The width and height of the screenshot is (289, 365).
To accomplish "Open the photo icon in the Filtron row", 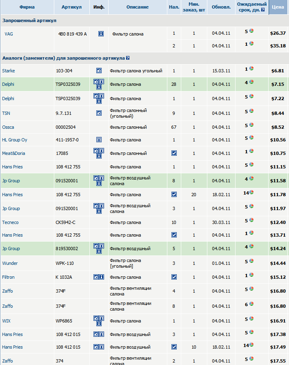I will (96, 277).
